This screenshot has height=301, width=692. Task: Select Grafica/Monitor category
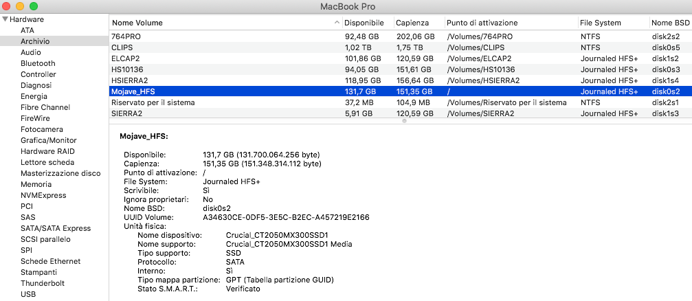click(49, 141)
